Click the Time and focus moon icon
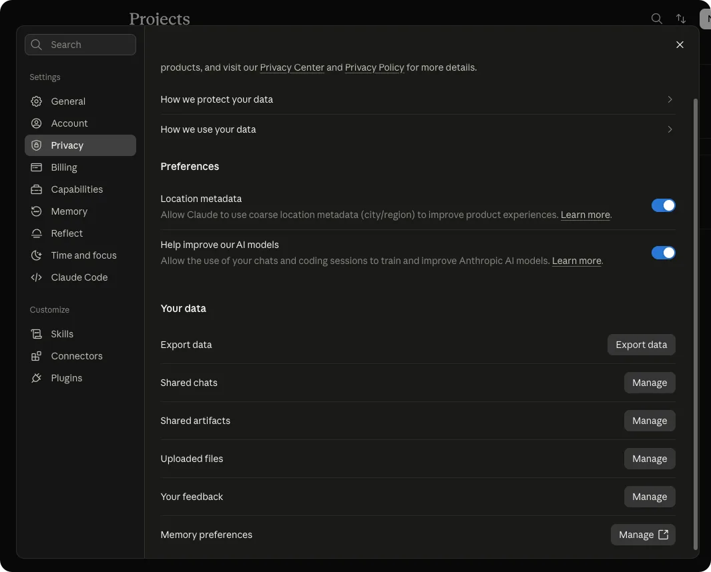The image size is (711, 572). pyautogui.click(x=36, y=255)
